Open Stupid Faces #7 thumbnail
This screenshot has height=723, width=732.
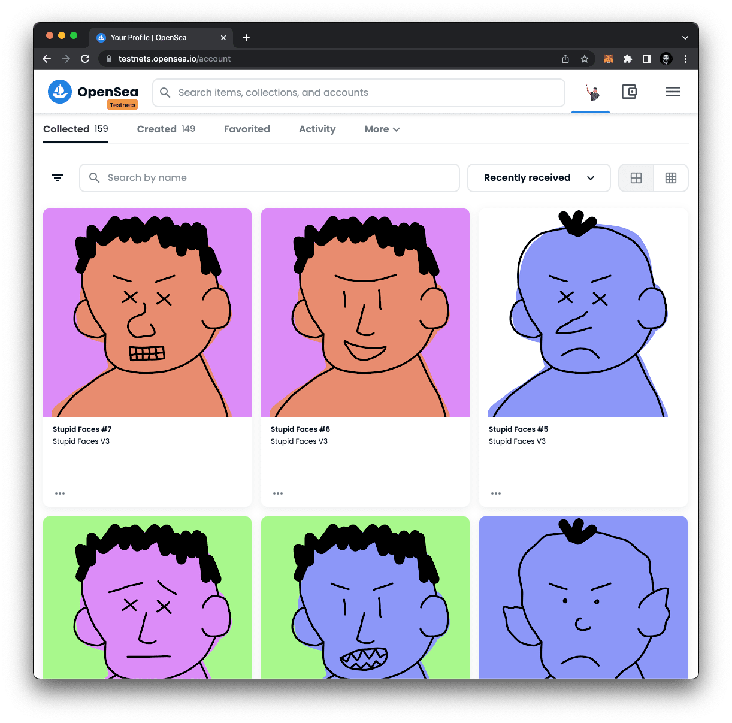pyautogui.click(x=147, y=313)
